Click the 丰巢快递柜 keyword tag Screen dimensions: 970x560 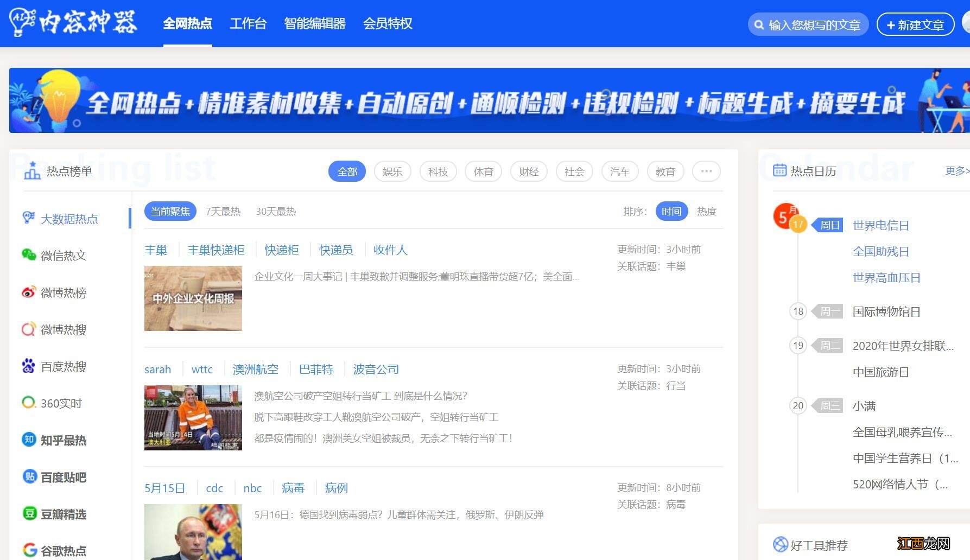(216, 250)
